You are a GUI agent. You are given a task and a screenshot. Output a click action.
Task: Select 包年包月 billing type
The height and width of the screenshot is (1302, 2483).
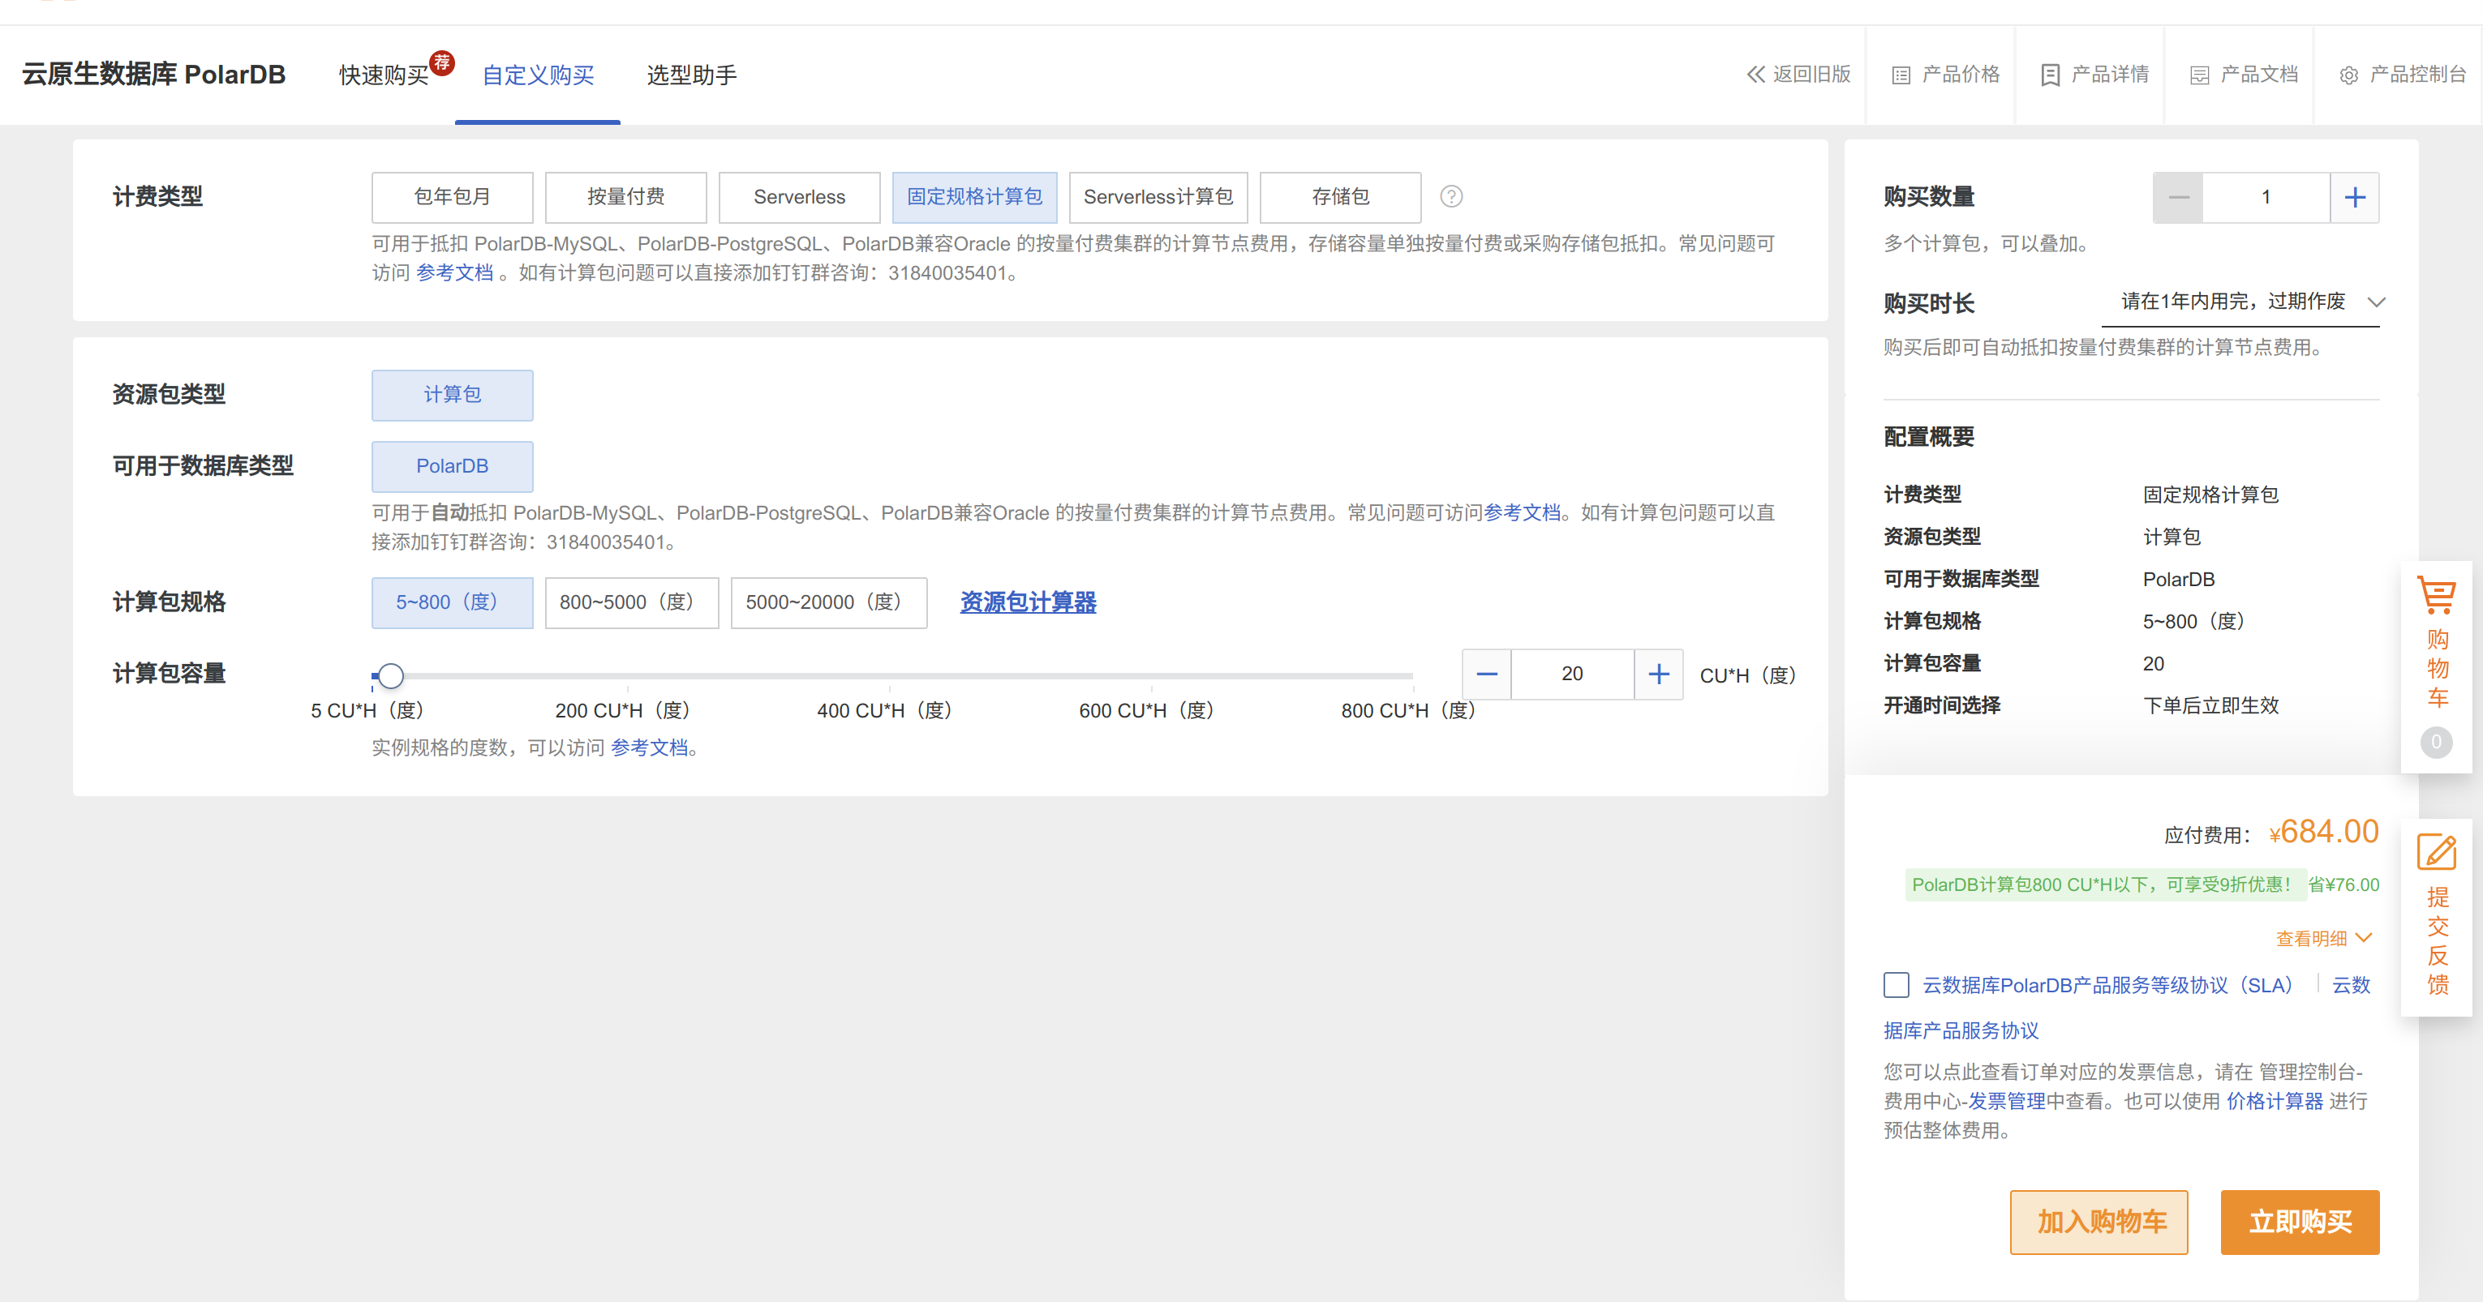(x=452, y=196)
